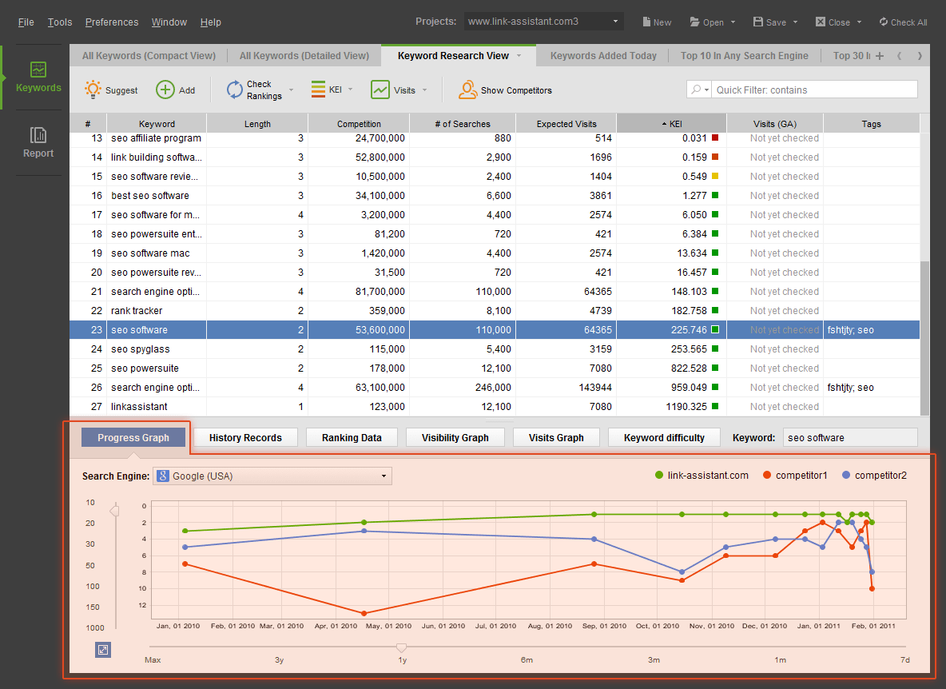Click the Keyword field showing seo software
This screenshot has height=689, width=946.
pyautogui.click(x=850, y=437)
